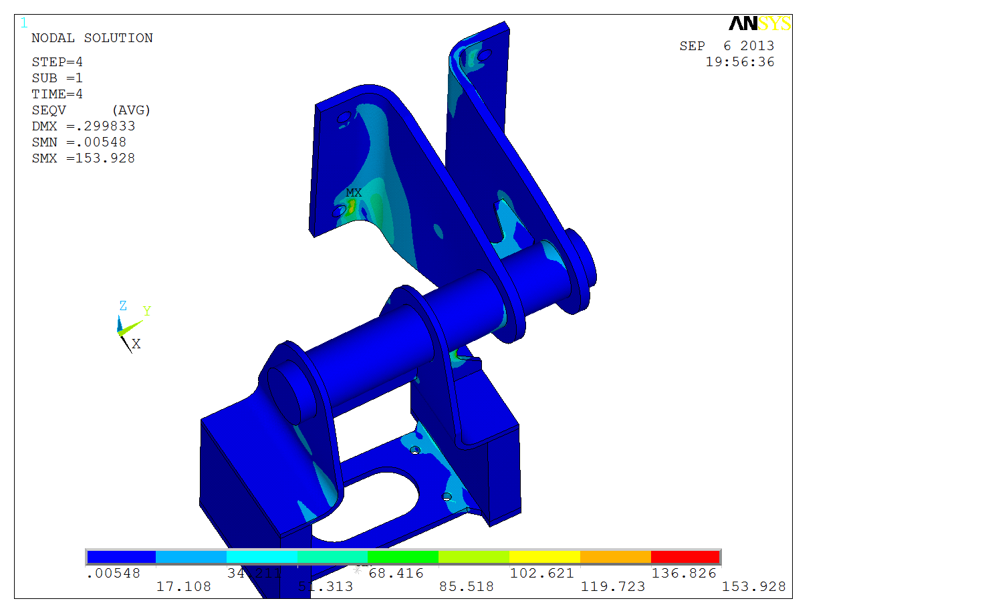Image resolution: width=994 pixels, height=613 pixels.
Task: Click the 19:56:36 timestamp
Action: tap(740, 62)
